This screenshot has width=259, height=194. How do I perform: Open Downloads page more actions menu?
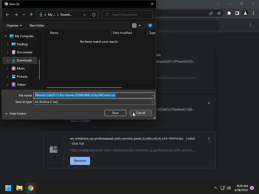click(x=250, y=25)
